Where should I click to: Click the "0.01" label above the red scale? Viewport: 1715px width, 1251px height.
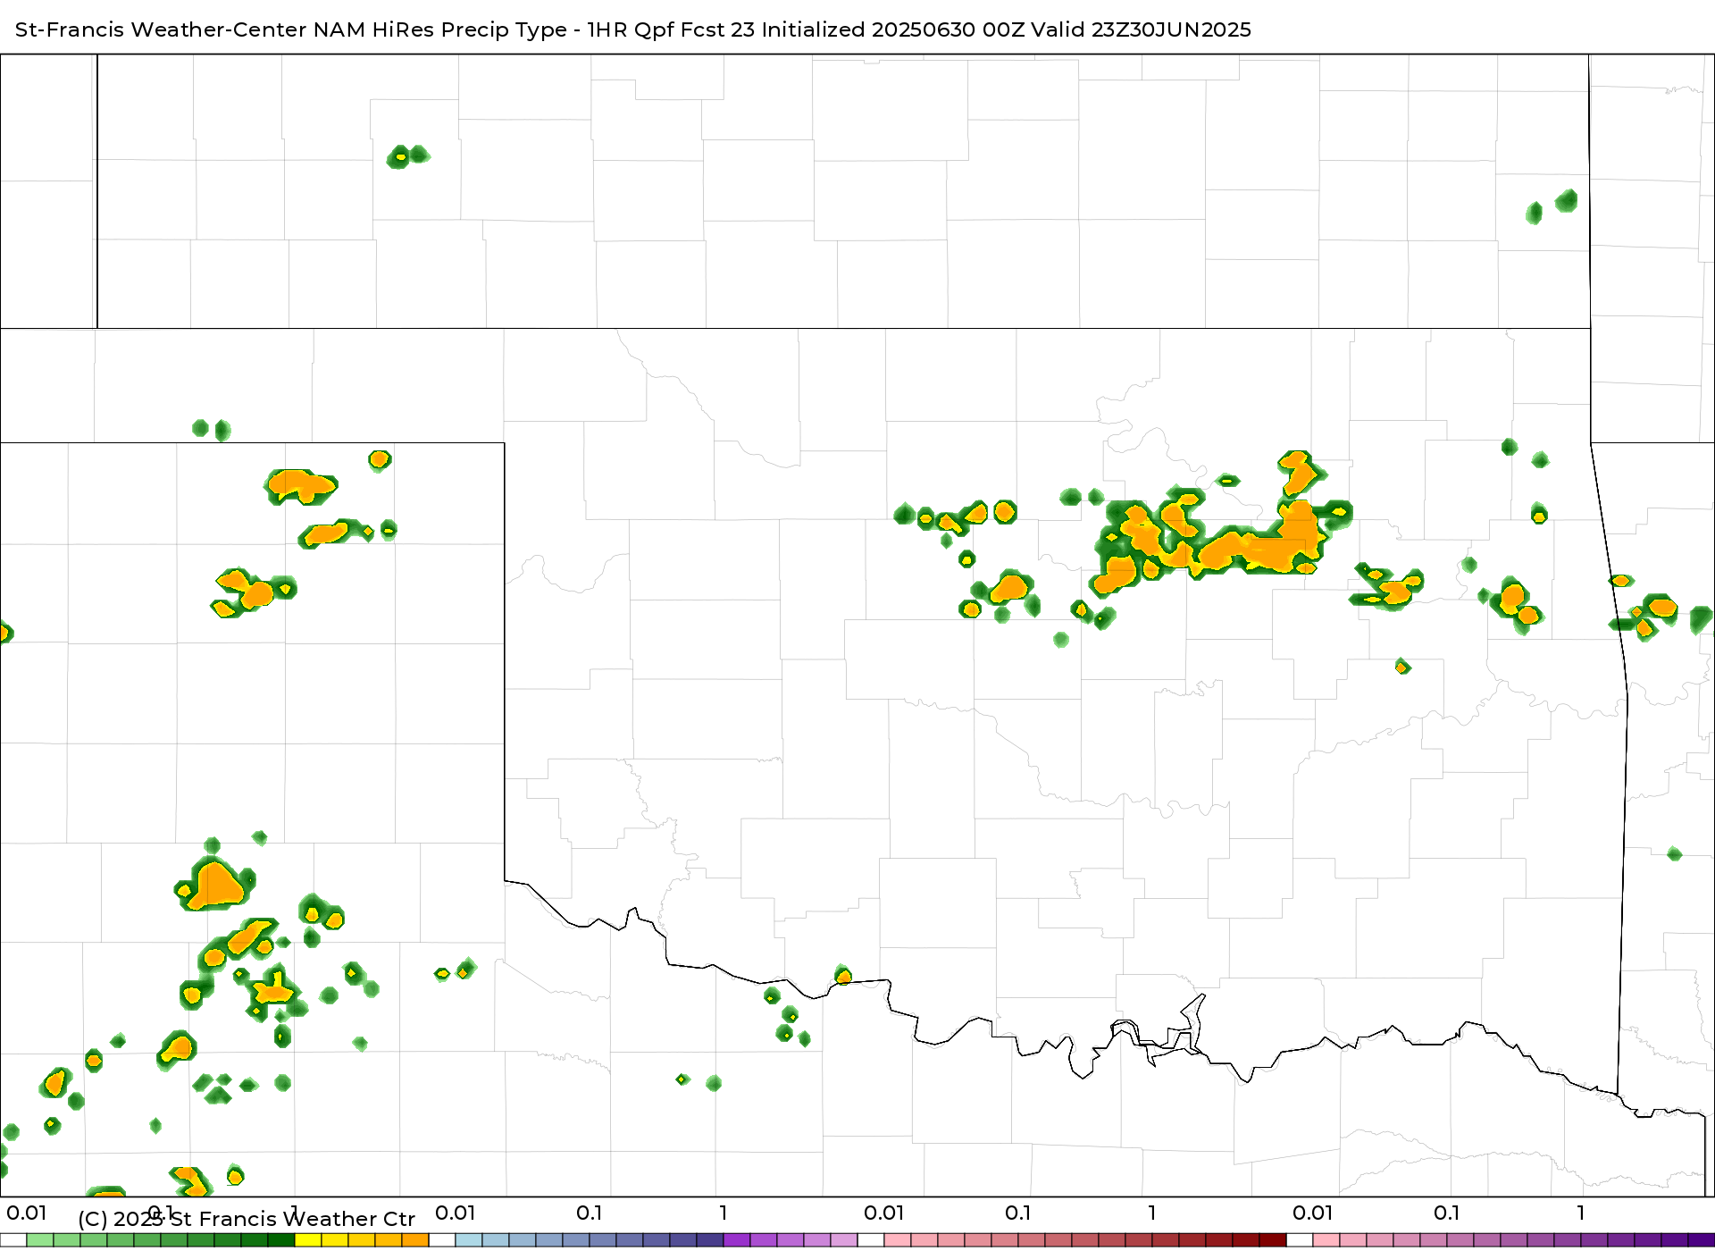click(x=884, y=1213)
